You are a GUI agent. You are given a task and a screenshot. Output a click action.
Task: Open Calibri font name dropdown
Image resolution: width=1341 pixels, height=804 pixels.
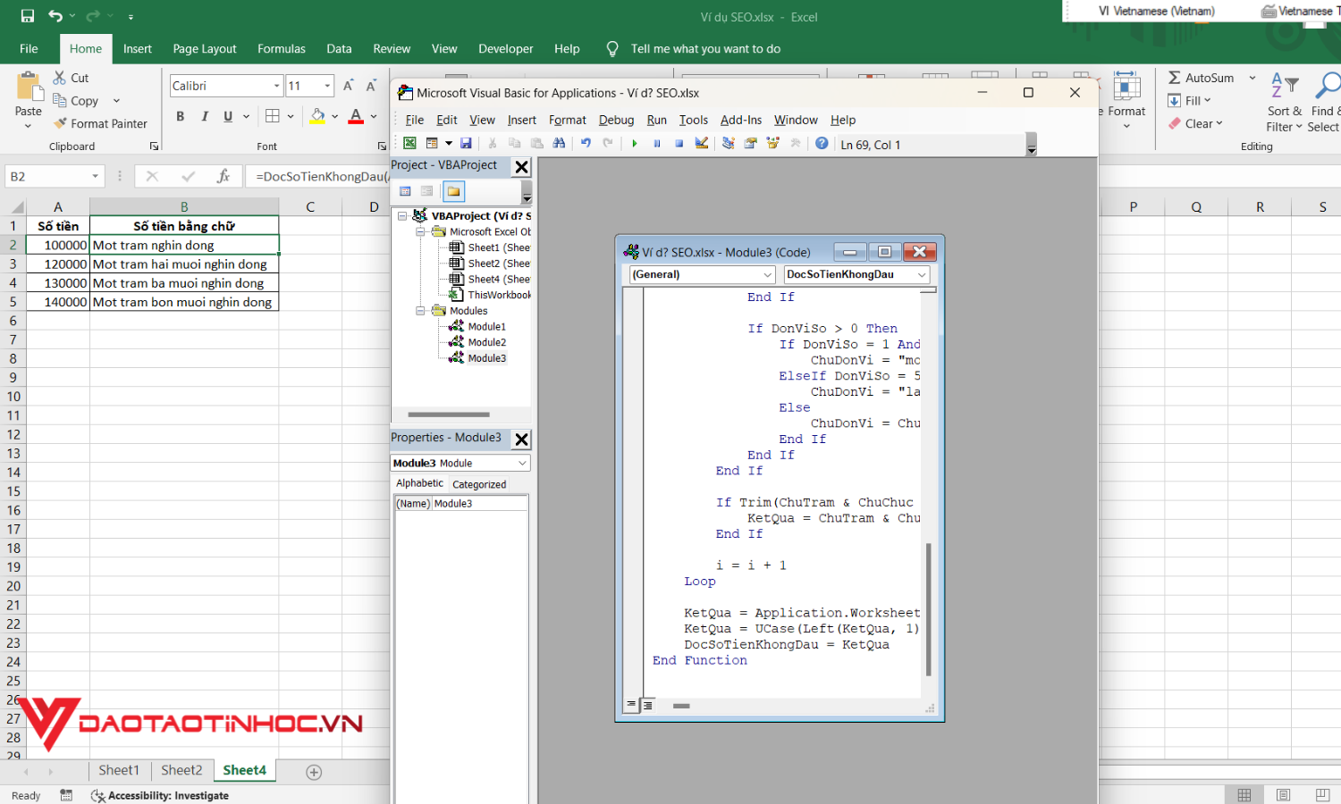coord(276,86)
